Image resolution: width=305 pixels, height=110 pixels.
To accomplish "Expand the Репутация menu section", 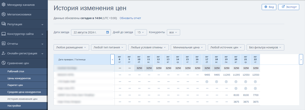I will click(x=42, y=25).
